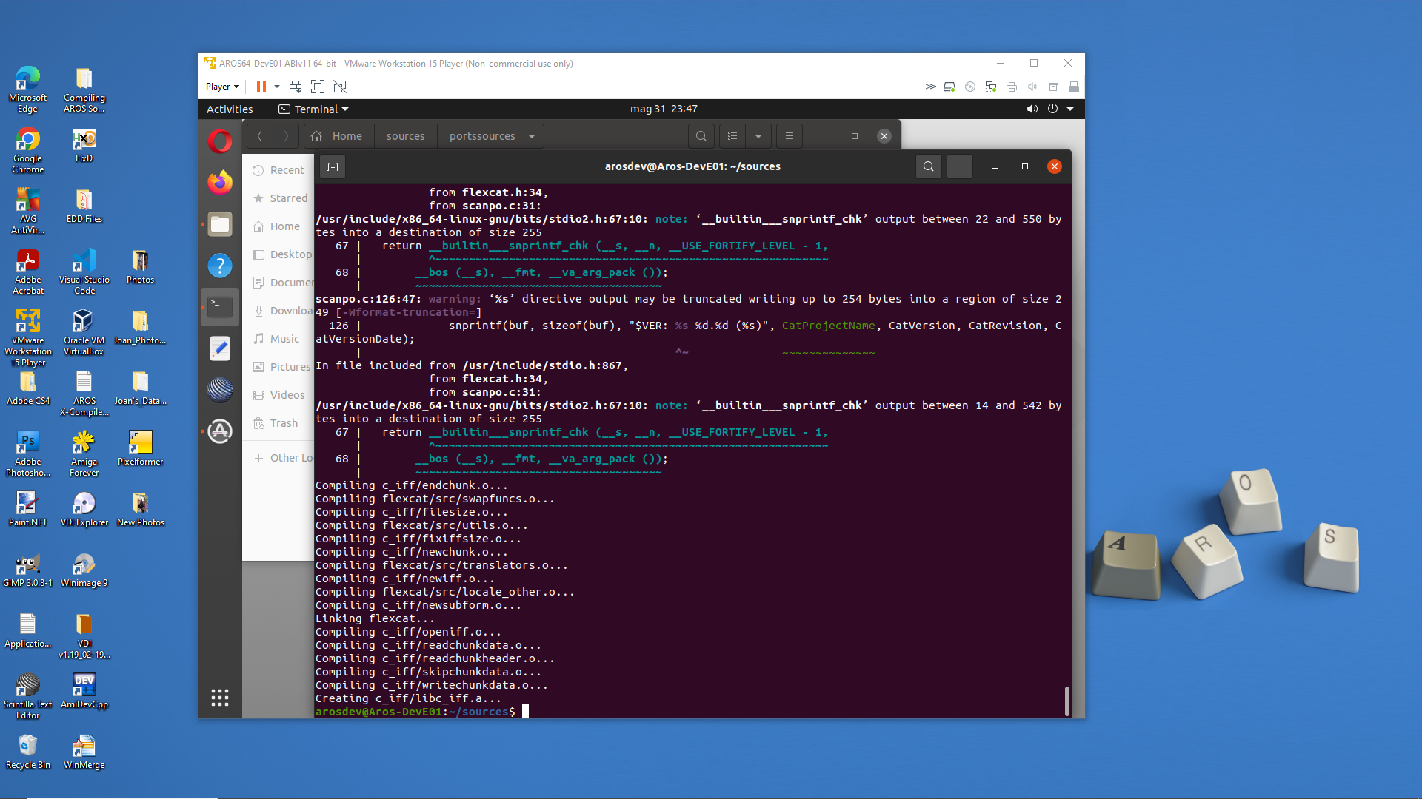
Task: Show Applications grid in Ubuntu dock
Action: 220,698
